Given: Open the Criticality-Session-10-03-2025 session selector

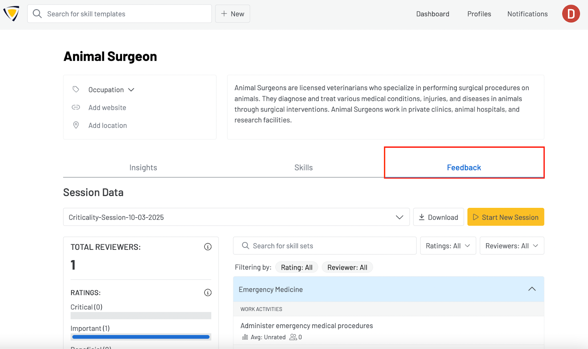Looking at the screenshot, I should 236,217.
